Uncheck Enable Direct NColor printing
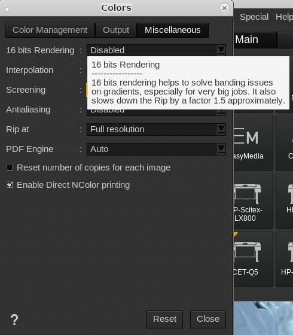Image resolution: width=293 pixels, height=335 pixels. (x=10, y=185)
